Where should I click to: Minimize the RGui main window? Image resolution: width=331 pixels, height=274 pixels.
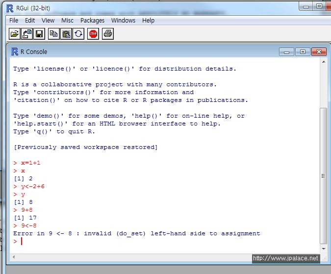click(x=306, y=6)
